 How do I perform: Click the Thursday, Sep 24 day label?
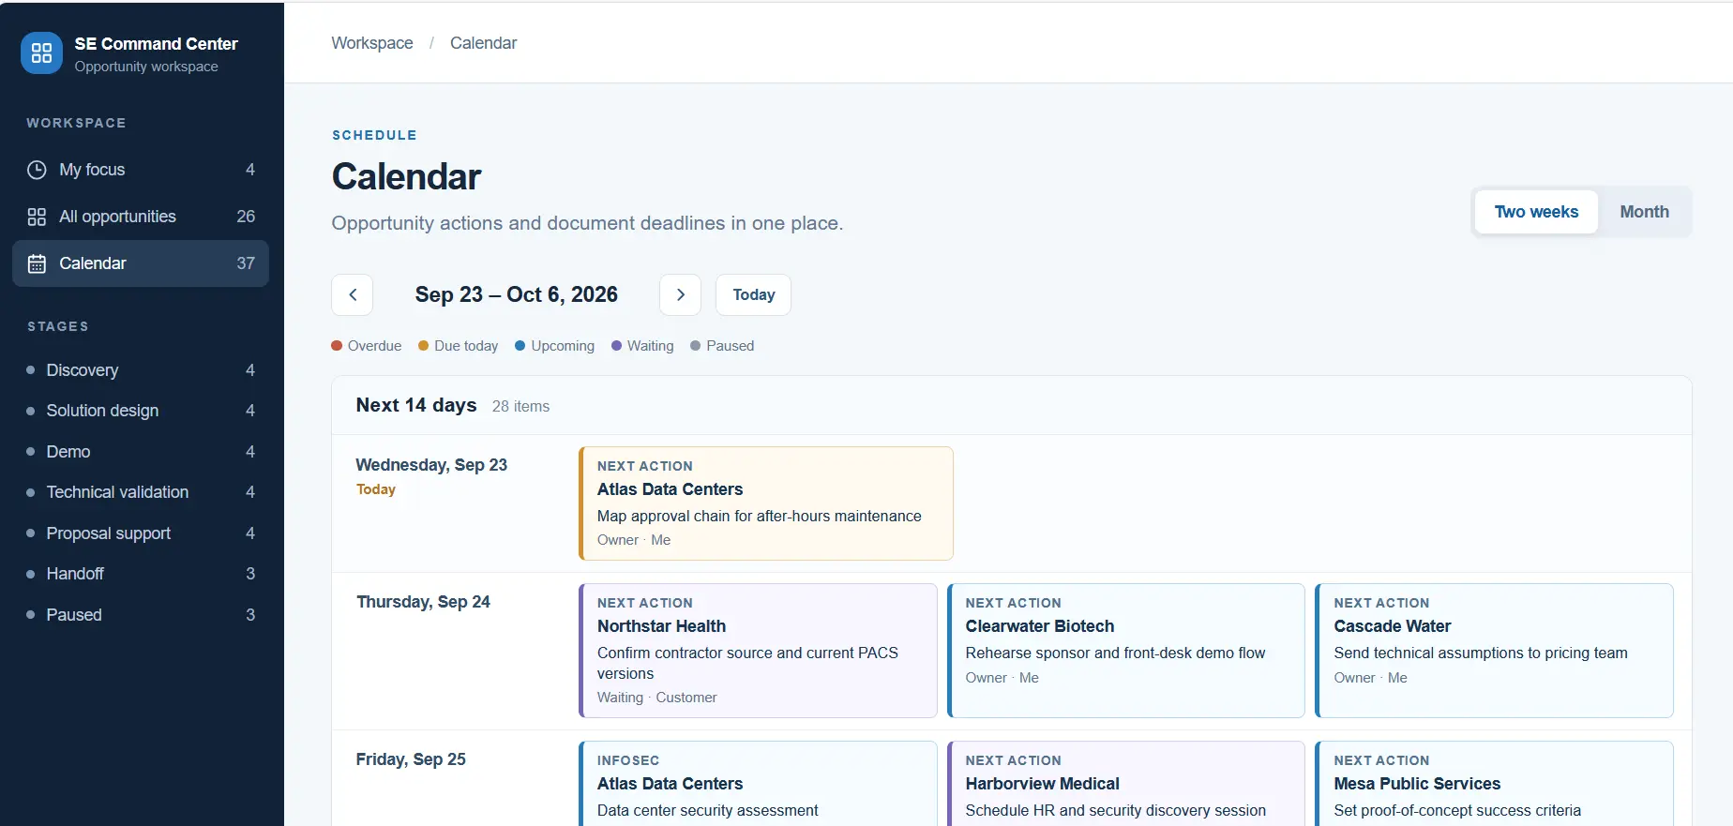pyautogui.click(x=423, y=602)
